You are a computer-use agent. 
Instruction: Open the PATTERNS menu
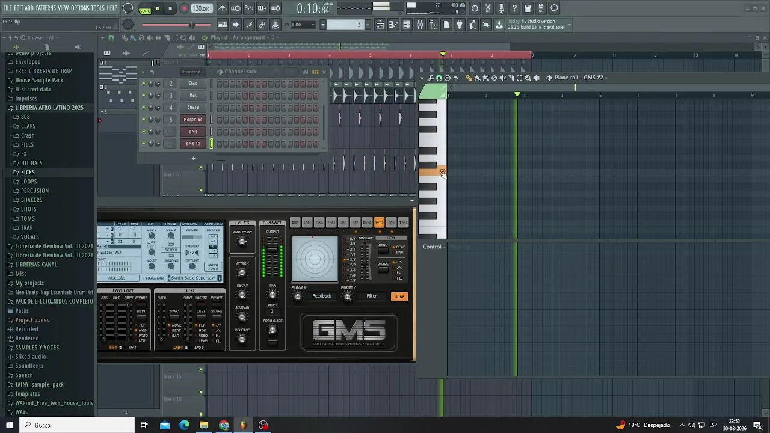click(x=46, y=8)
